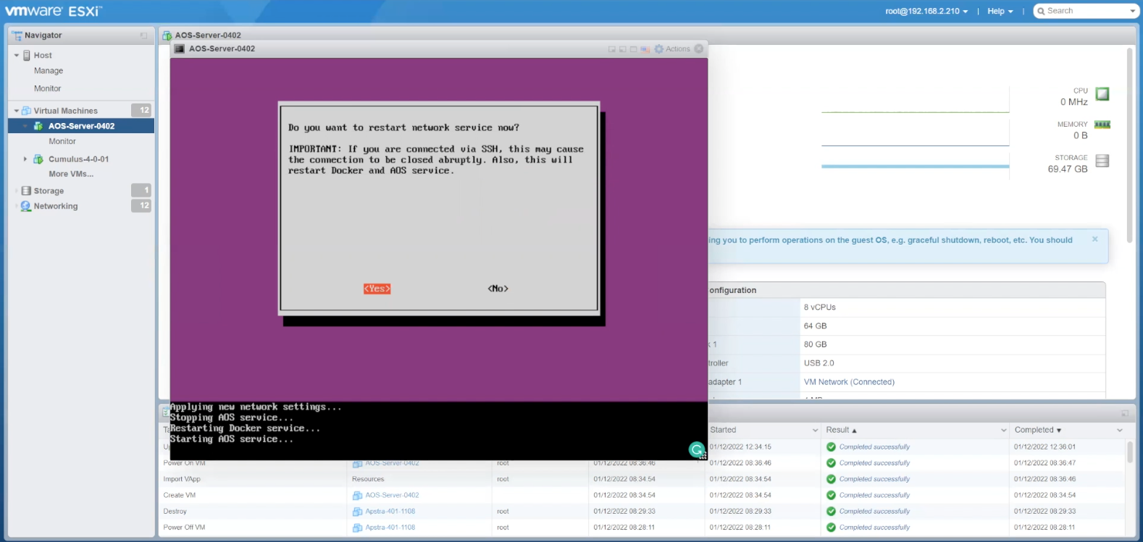Open the root@192.168.2.210 user dropdown
The width and height of the screenshot is (1143, 542).
tap(926, 11)
